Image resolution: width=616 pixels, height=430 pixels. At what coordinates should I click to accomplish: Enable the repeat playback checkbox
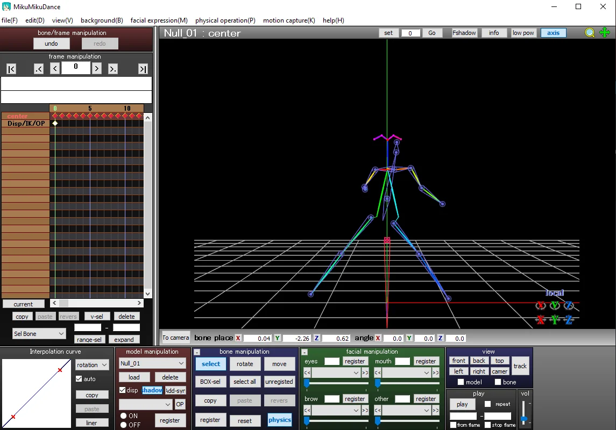[487, 404]
